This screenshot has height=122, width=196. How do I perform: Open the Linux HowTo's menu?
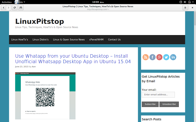pyautogui.click(x=20, y=40)
